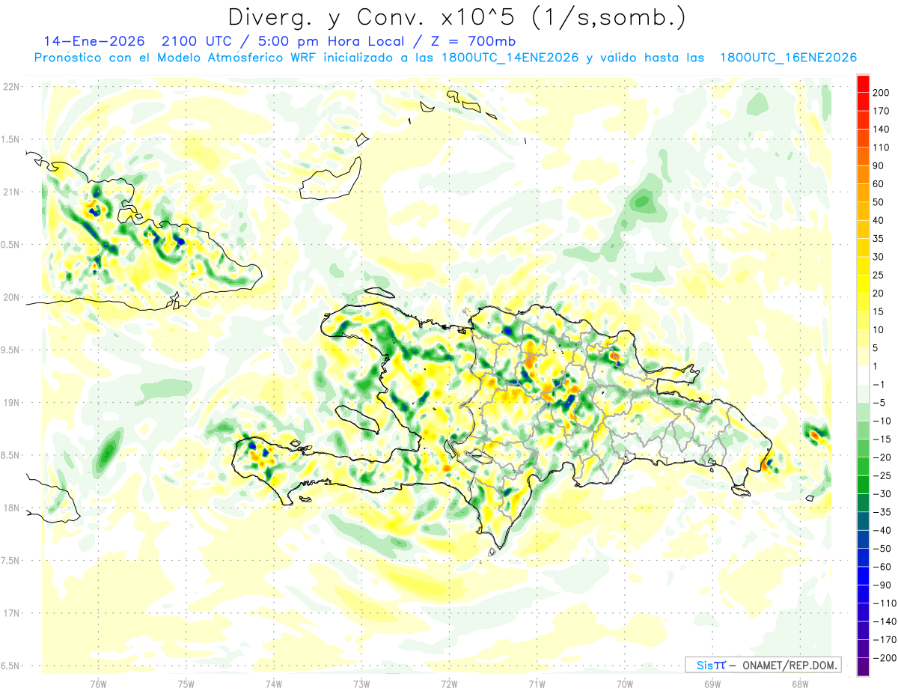This screenshot has height=694, width=898.
Task: Click the '70W' longitude label
Action: point(625,684)
